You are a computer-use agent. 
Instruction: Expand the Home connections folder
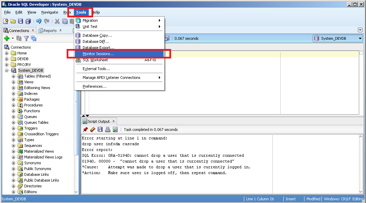[x=6, y=53]
